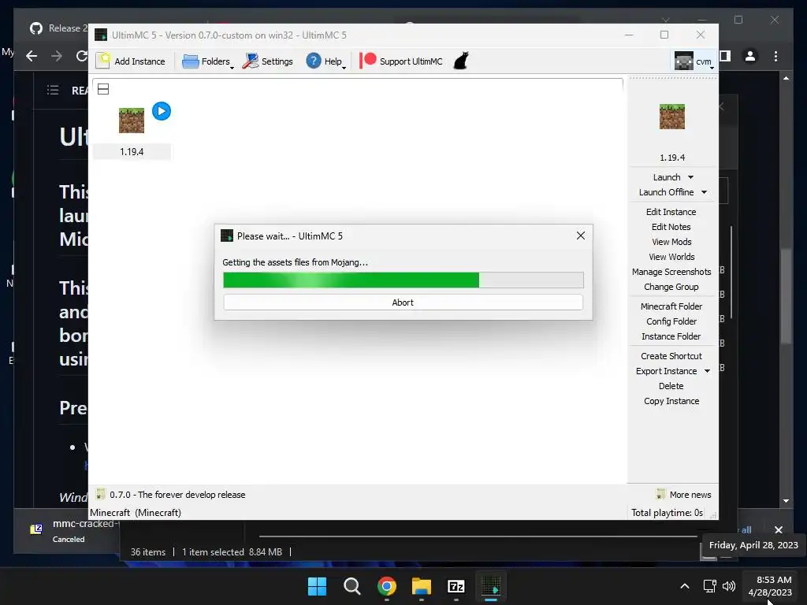The image size is (807, 605).
Task: Click the More news icon
Action: pyautogui.click(x=661, y=495)
